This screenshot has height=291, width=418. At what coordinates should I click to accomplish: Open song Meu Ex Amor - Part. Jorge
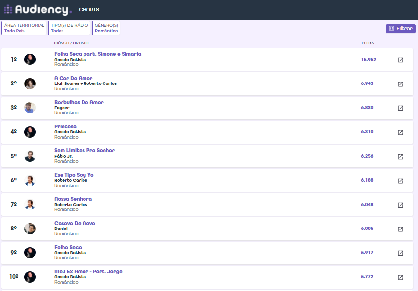click(88, 271)
